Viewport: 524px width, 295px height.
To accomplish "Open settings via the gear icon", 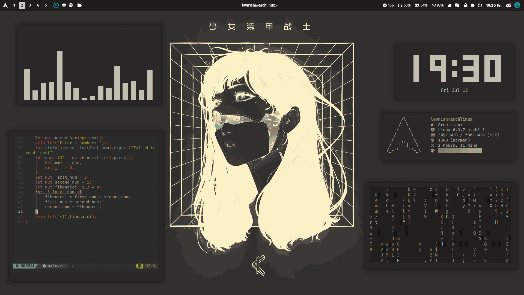I will pyautogui.click(x=64, y=5).
